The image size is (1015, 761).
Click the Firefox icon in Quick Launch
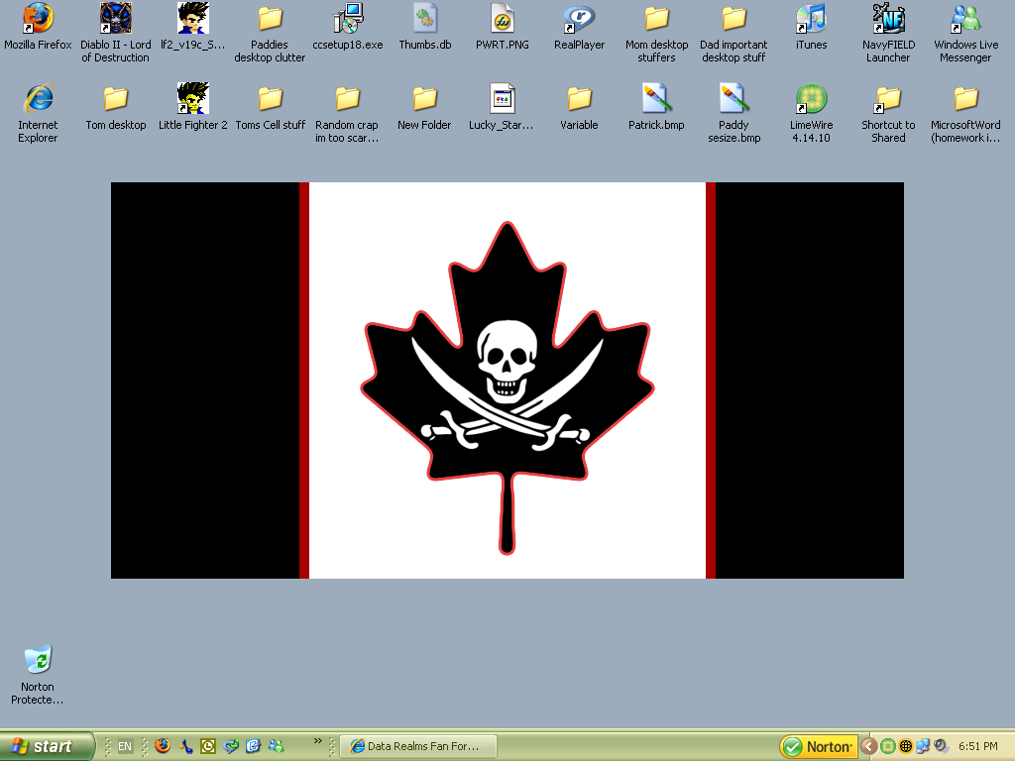coord(163,746)
